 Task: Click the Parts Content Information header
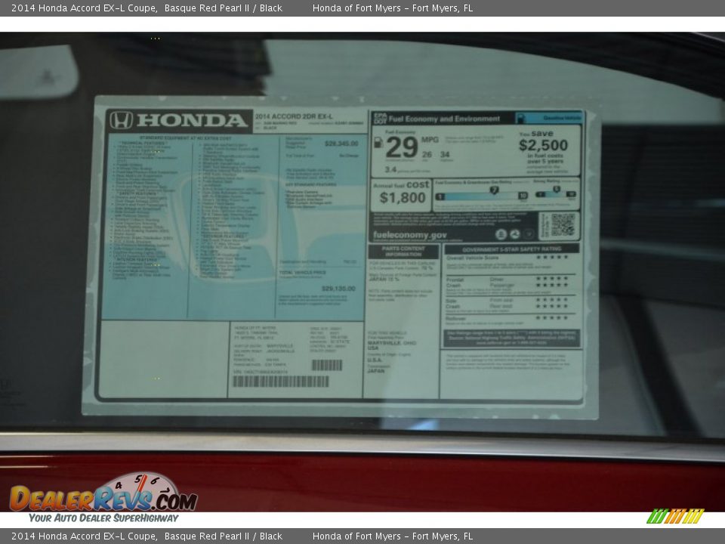(403, 251)
